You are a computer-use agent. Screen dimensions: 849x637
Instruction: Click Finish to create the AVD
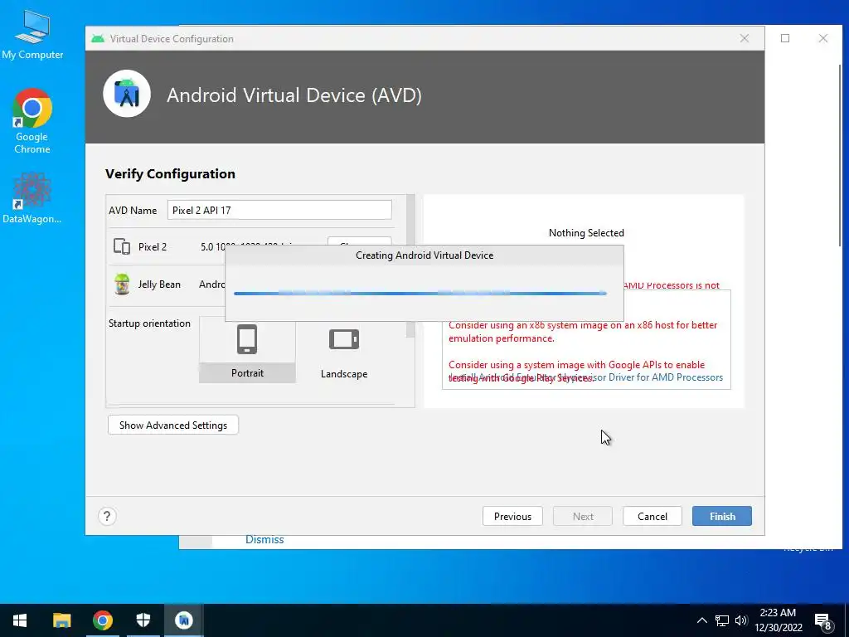722,516
